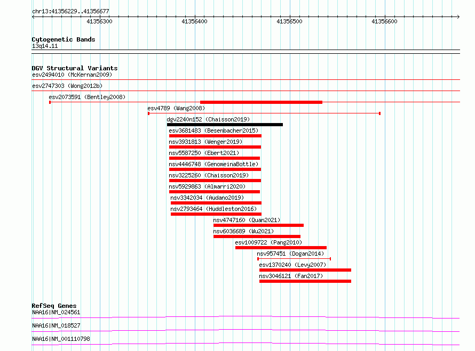Click the red bar under nsv3046121
475x351 pixels.
pos(305,281)
